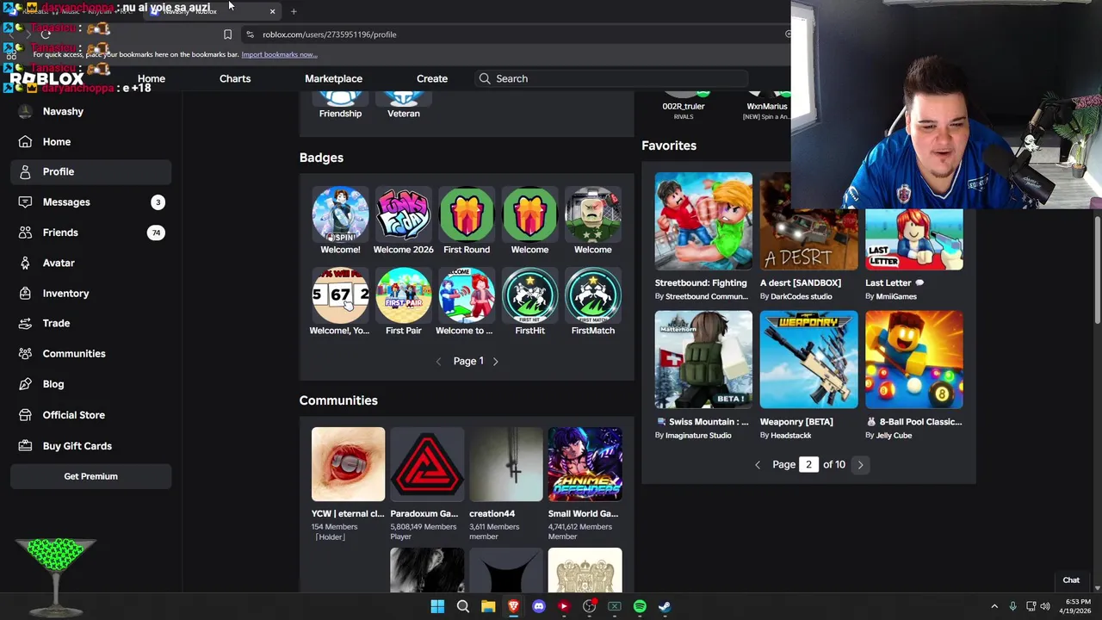Open 8-Ball Pool Classic thumbnail
1102x620 pixels.
point(914,360)
